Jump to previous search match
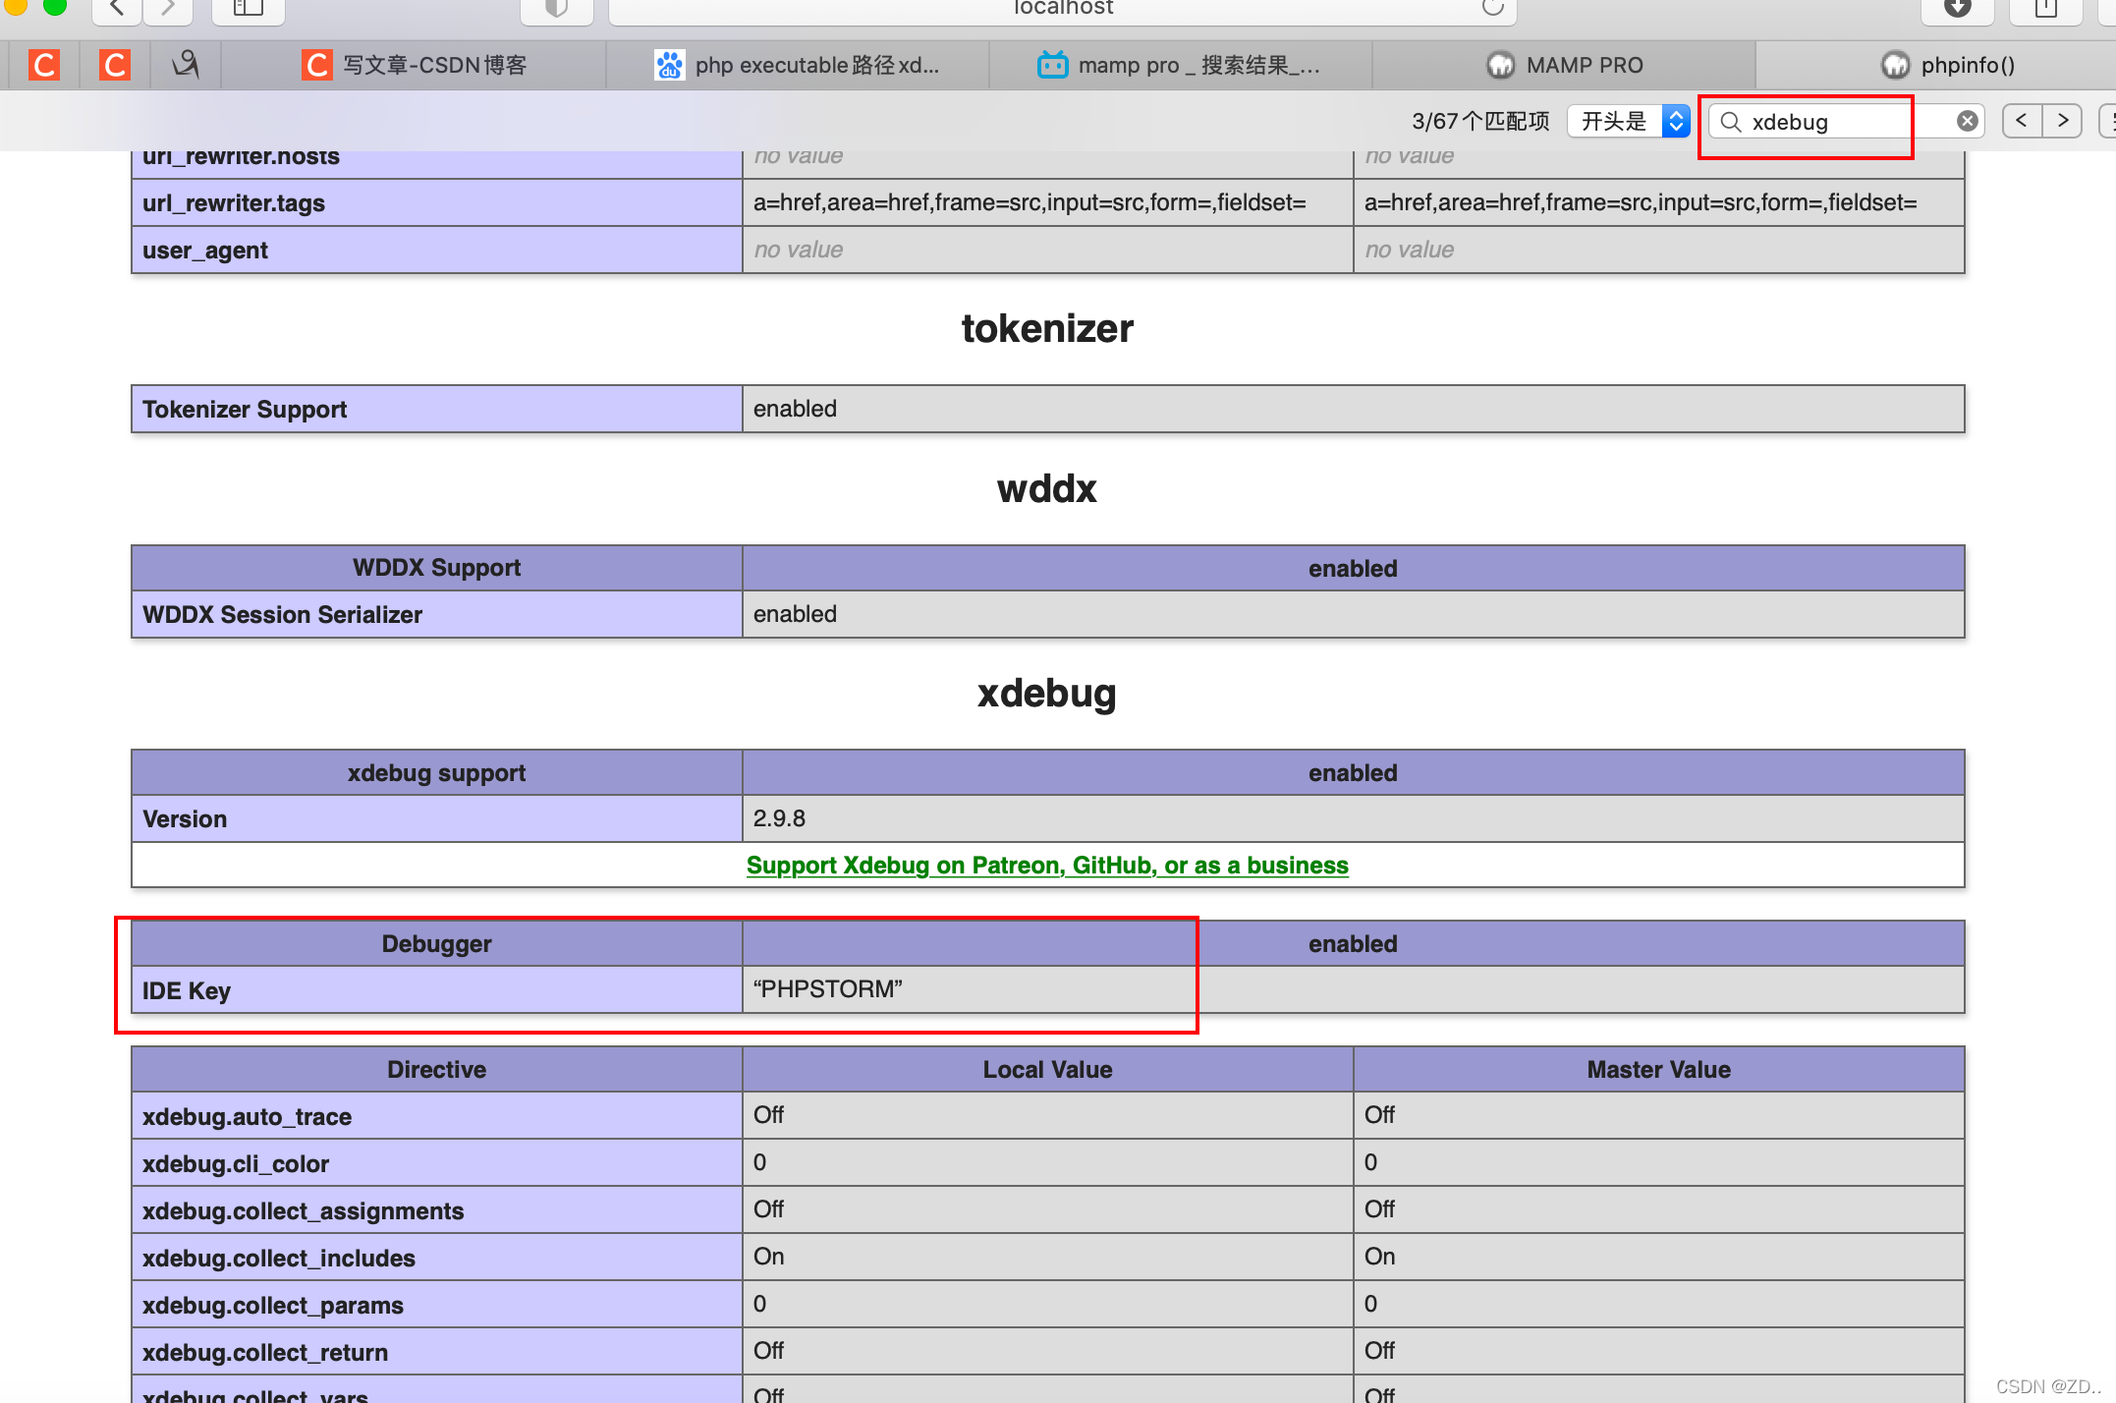Viewport: 2116px width, 1403px height. (2022, 121)
